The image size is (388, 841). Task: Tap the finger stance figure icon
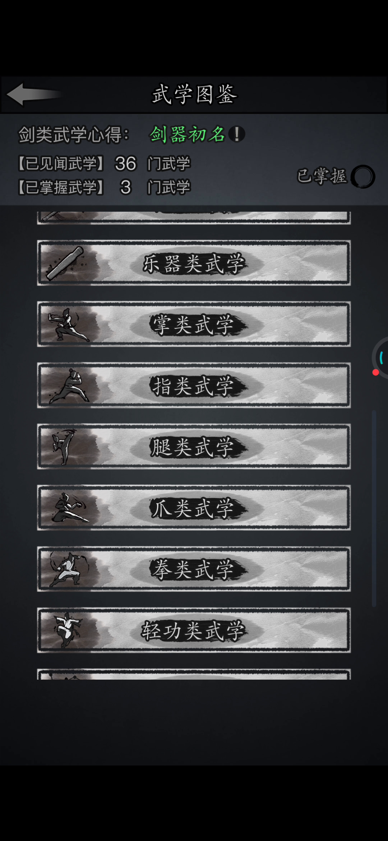pyautogui.click(x=69, y=386)
